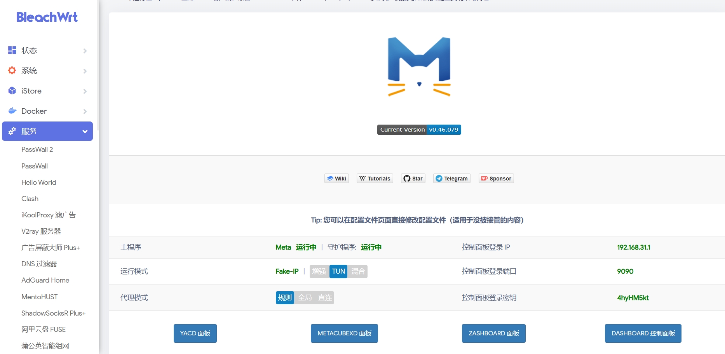
Task: Click the Meta 运行中 core status
Action: (296, 247)
